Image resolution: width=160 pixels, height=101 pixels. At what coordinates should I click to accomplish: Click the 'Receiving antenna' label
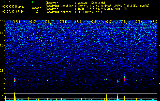(x=59, y=12)
